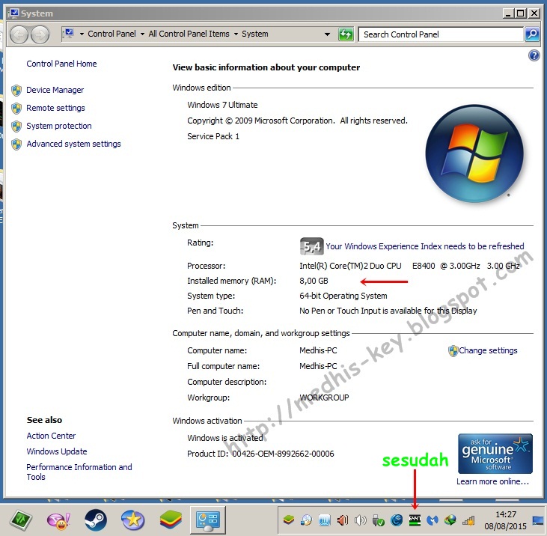Open Windows Update link
Screen dimensions: 547x536
click(x=57, y=451)
